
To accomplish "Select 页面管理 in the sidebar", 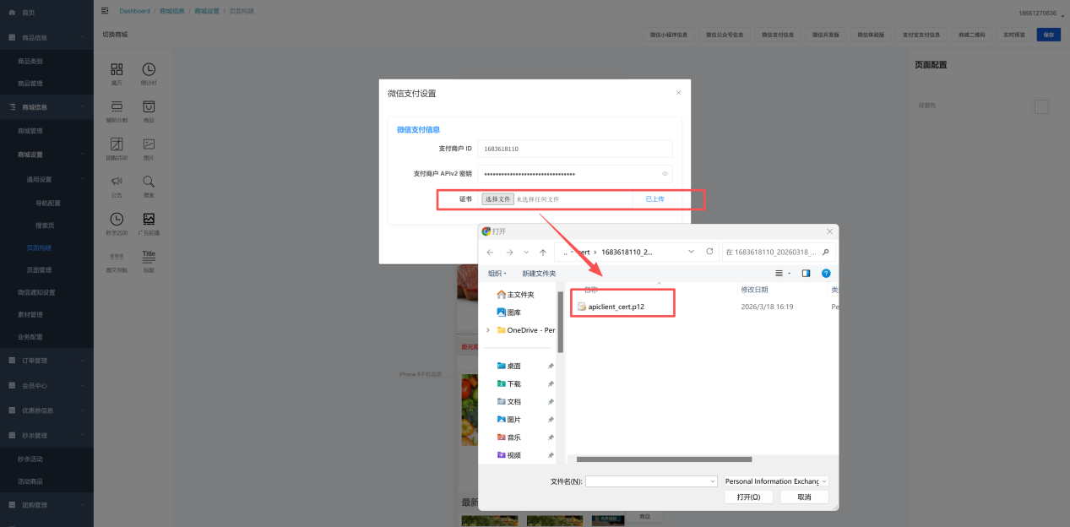I will [39, 270].
